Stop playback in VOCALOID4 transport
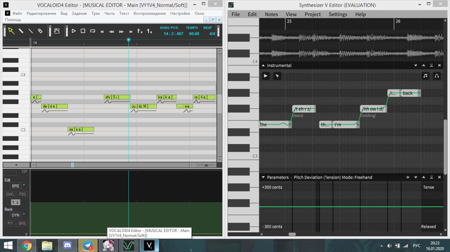This screenshot has width=450, height=252. 83,31
